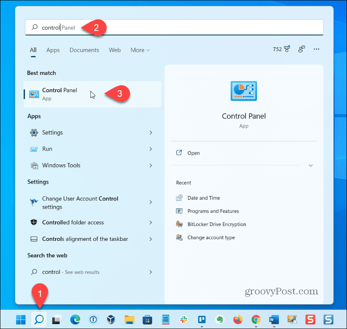Launch Slack from the taskbar
Screen dimensions: 347x329
[183, 319]
